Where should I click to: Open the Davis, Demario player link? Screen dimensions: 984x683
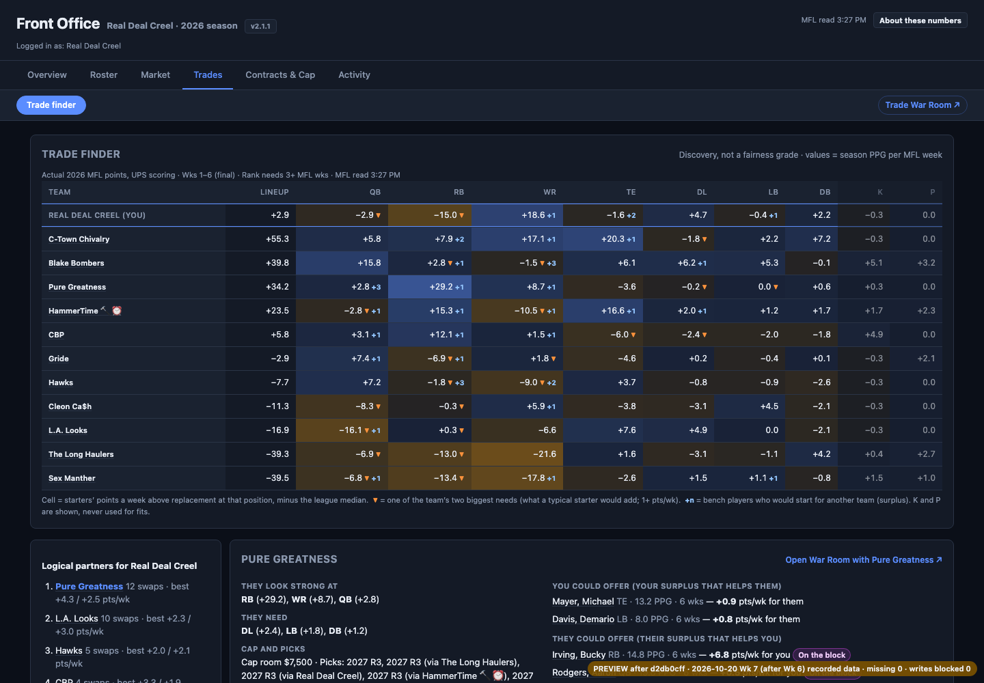coord(583,619)
